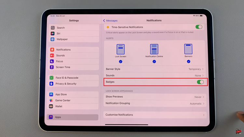Open the Customise Notifications row
Screen dimensions: 244x137
point(155,115)
